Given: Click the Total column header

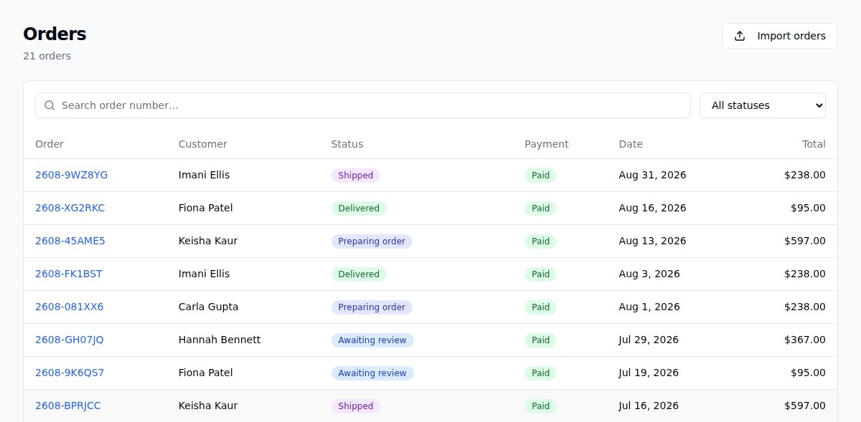Looking at the screenshot, I should point(814,144).
